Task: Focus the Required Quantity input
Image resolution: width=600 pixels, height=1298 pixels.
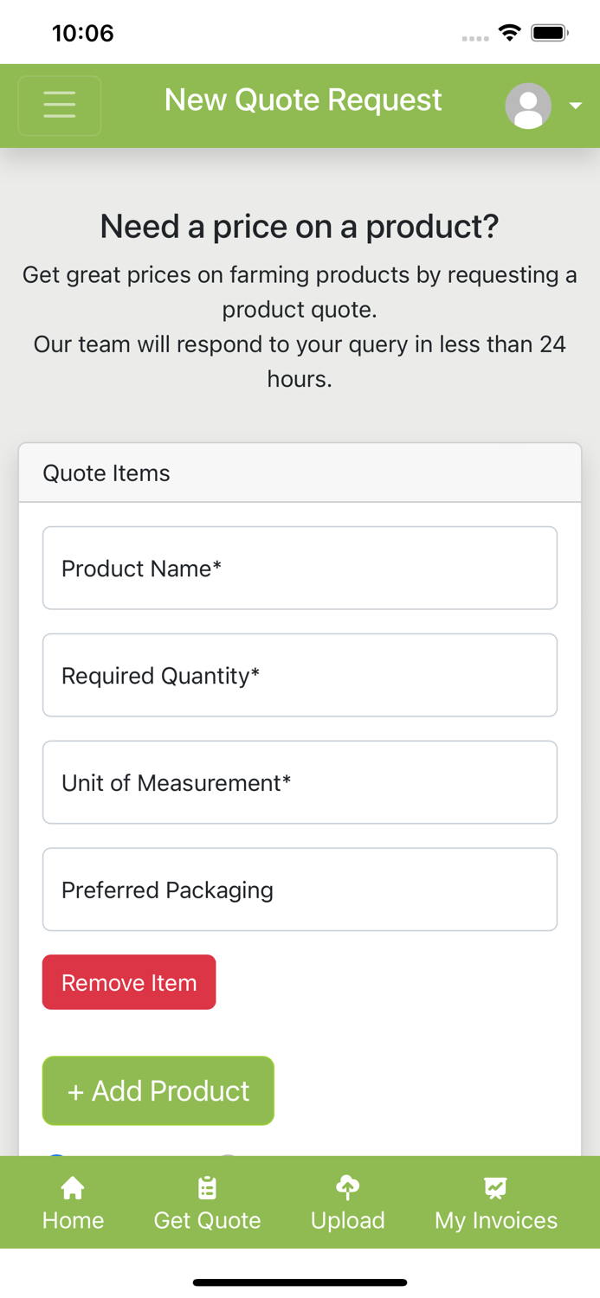Action: [300, 676]
